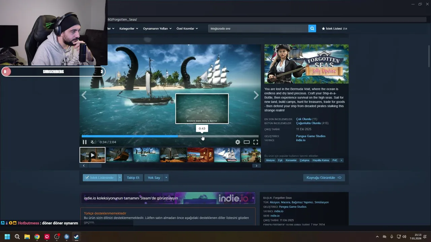Select the kraken tentacles screenshot thumbnail
The width and height of the screenshot is (431, 242).
146,155
